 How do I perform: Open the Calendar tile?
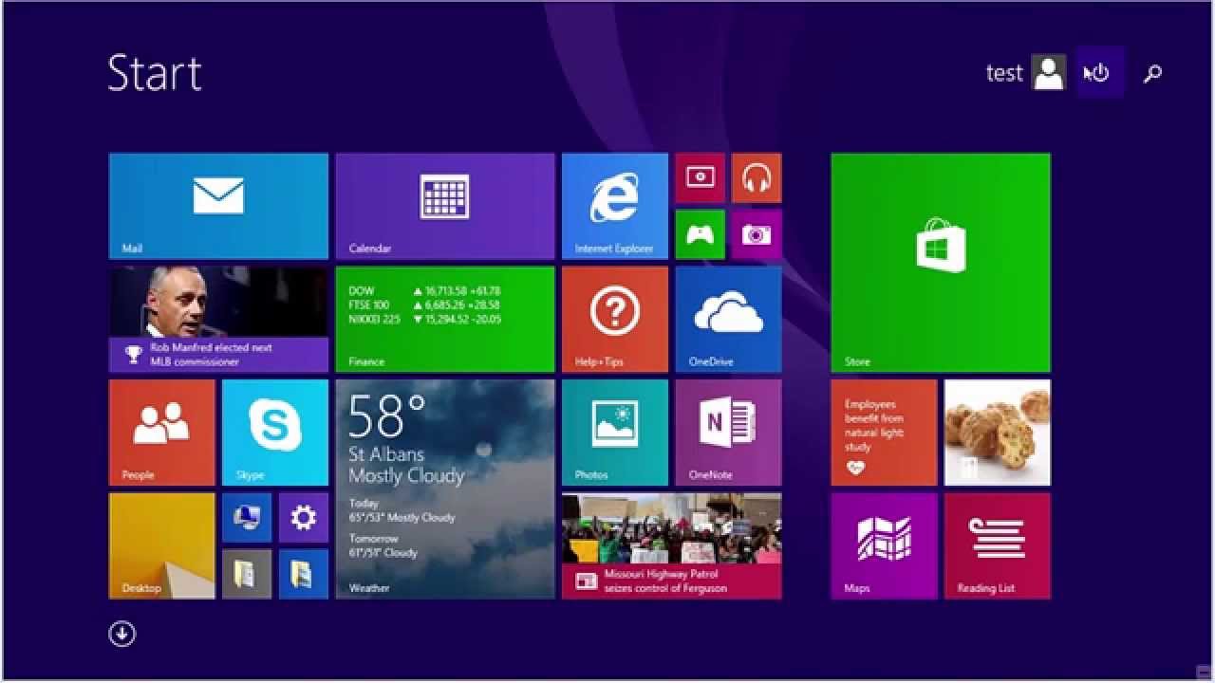coord(445,206)
